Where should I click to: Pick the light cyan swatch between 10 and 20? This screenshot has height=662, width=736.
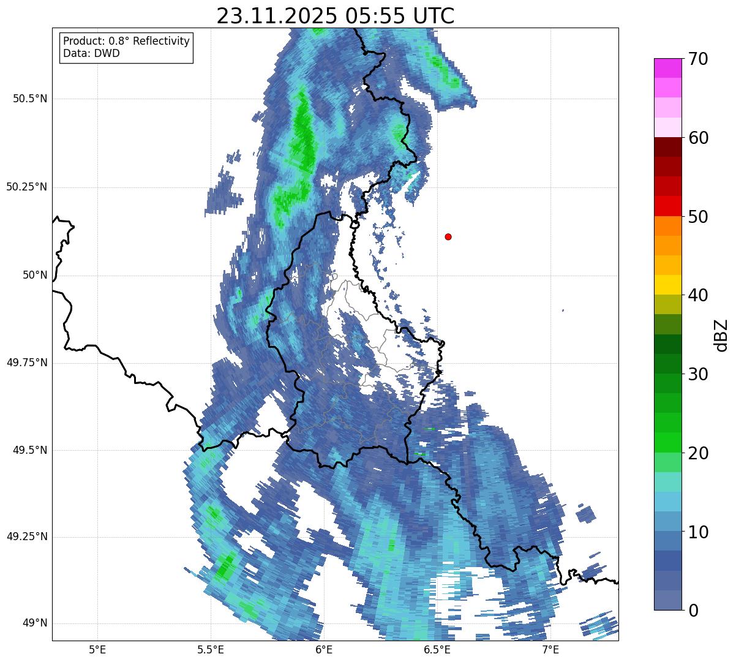pyautogui.click(x=668, y=482)
